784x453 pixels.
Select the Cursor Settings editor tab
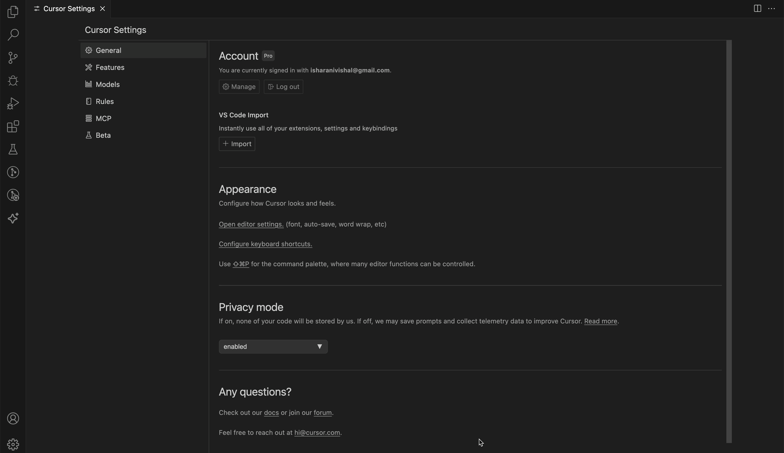pos(69,9)
